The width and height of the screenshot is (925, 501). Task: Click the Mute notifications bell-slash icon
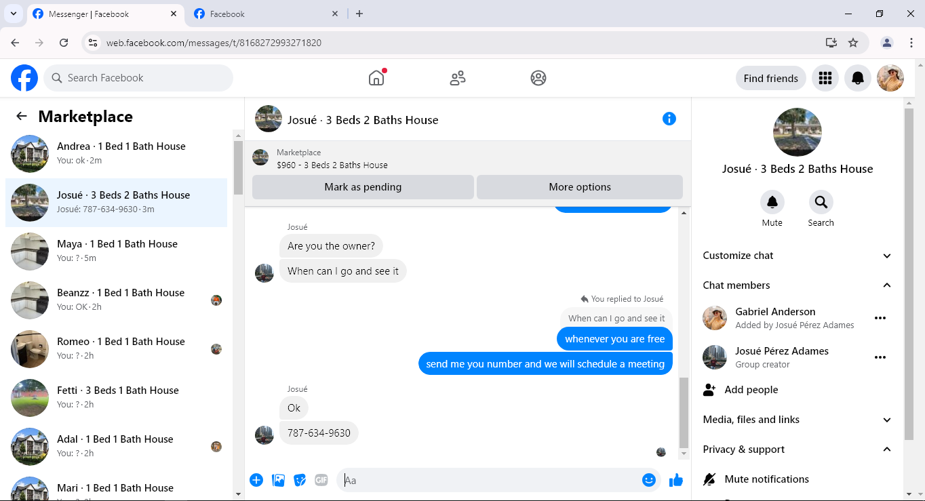click(x=709, y=479)
